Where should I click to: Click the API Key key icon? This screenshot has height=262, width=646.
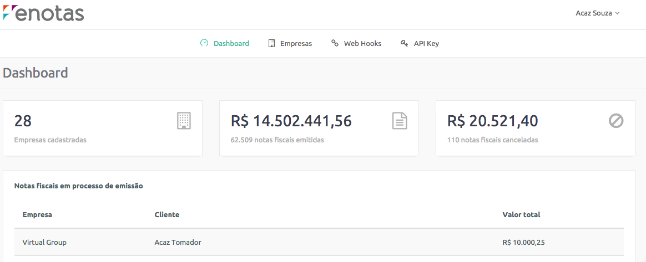pyautogui.click(x=404, y=43)
